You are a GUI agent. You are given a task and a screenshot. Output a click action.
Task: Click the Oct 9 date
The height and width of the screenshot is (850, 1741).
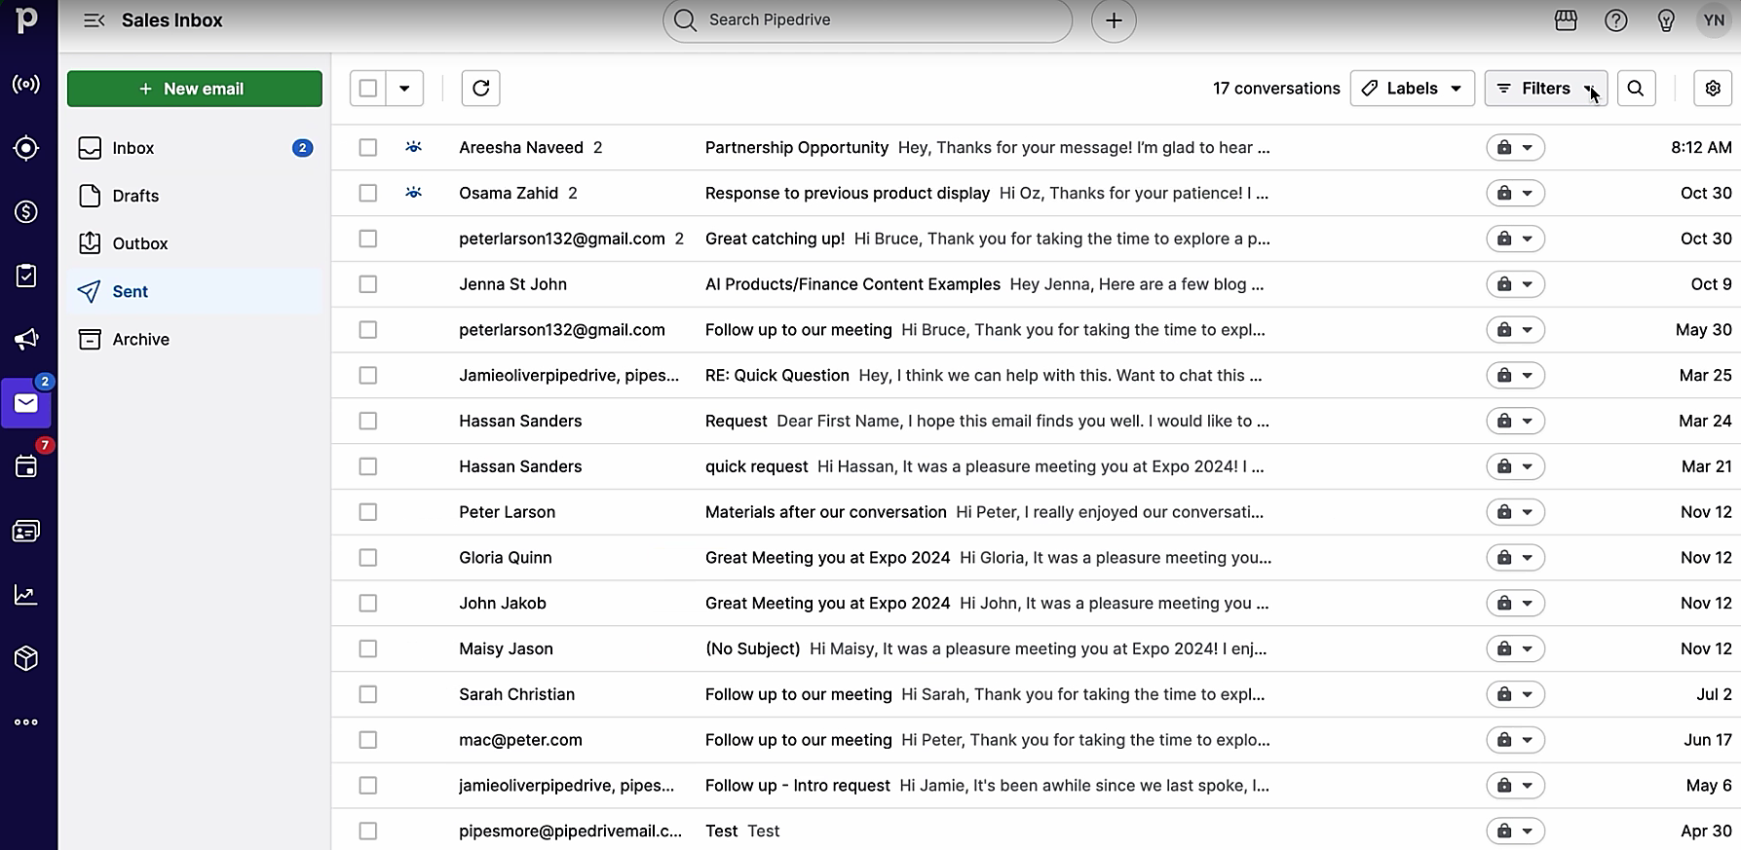(1711, 284)
